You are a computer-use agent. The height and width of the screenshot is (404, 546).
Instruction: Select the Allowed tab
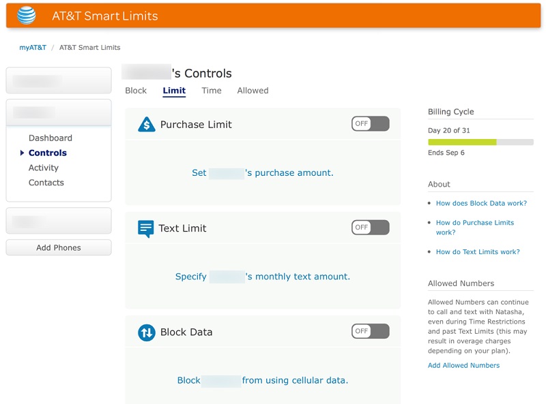click(x=253, y=91)
